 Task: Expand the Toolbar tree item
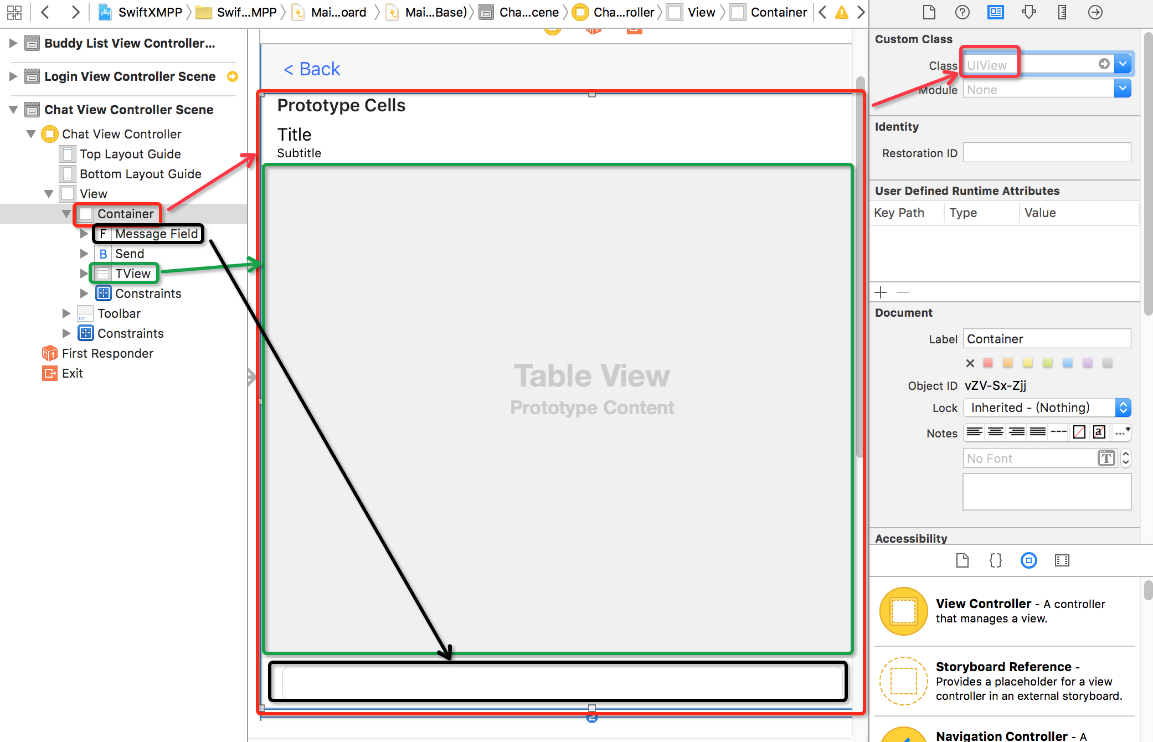click(66, 313)
